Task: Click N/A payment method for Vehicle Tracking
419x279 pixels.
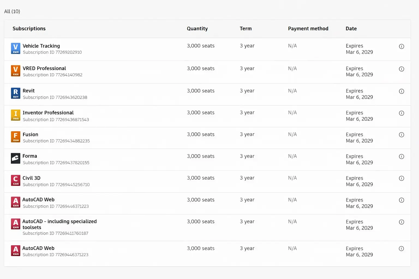Action: pos(292,46)
